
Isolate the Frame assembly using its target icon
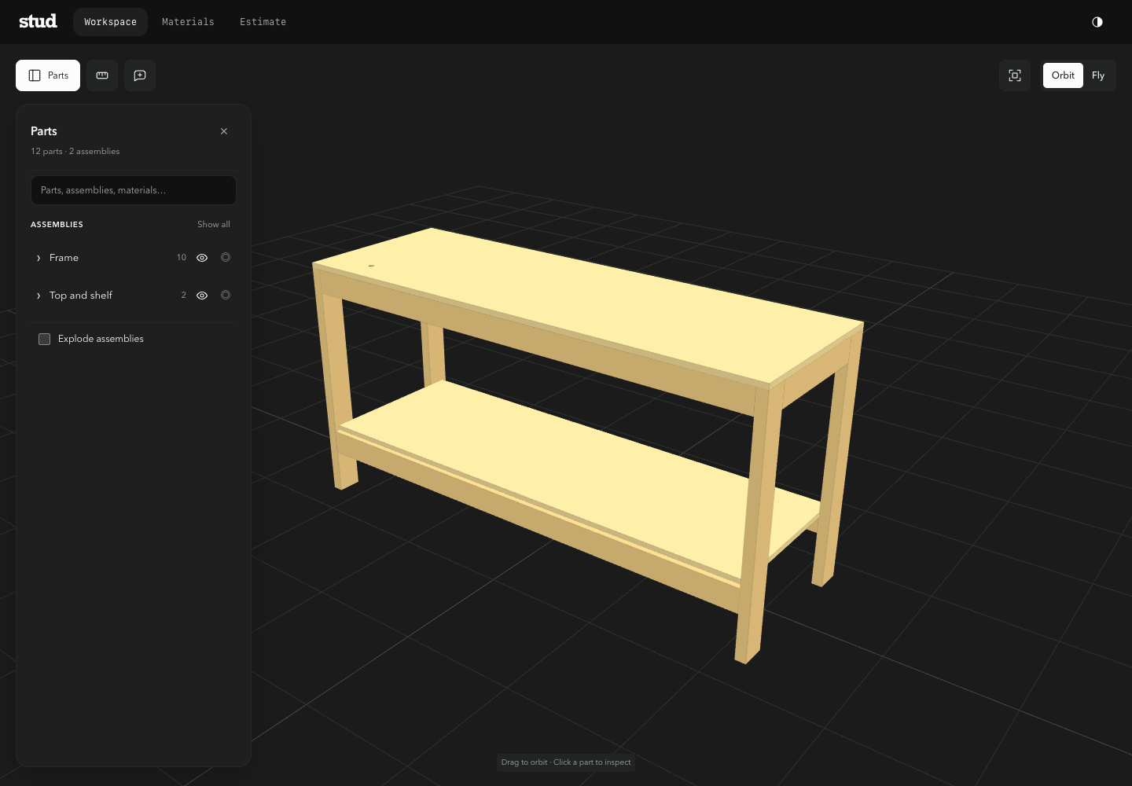(x=226, y=258)
